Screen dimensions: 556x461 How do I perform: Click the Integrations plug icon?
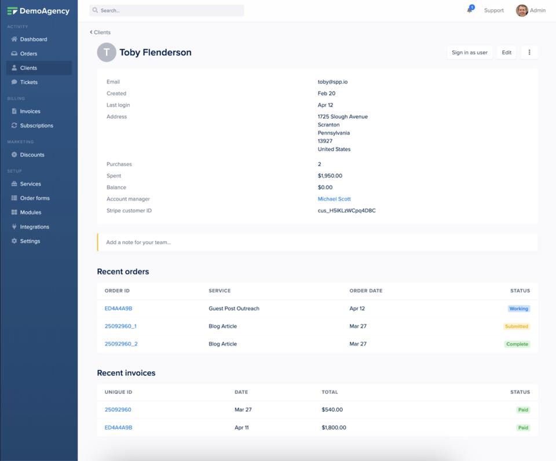pos(14,226)
